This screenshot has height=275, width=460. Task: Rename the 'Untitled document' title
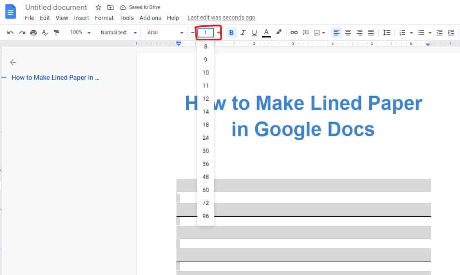(56, 7)
